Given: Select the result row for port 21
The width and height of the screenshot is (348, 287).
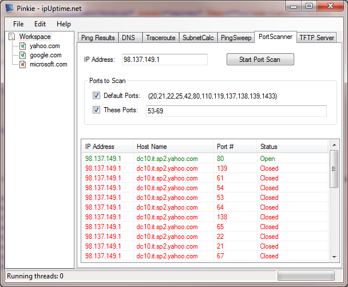Looking at the screenshot, I should pos(205,246).
